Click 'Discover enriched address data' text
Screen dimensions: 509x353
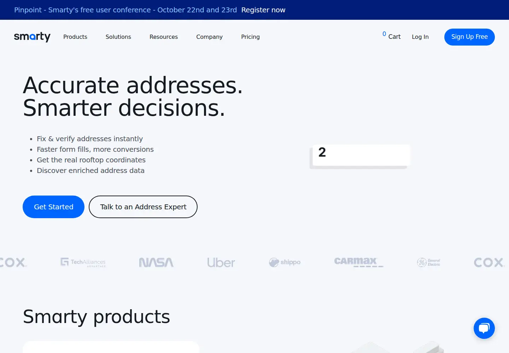[90, 170]
